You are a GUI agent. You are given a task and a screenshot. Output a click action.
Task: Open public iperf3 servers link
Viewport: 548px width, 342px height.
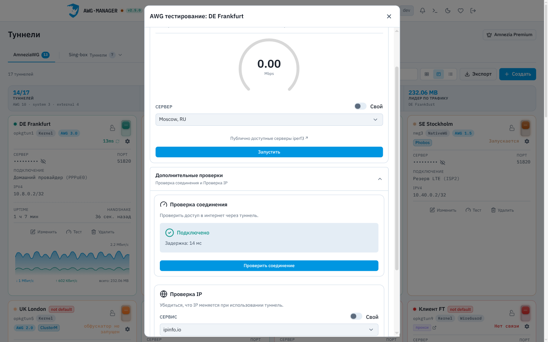point(269,138)
